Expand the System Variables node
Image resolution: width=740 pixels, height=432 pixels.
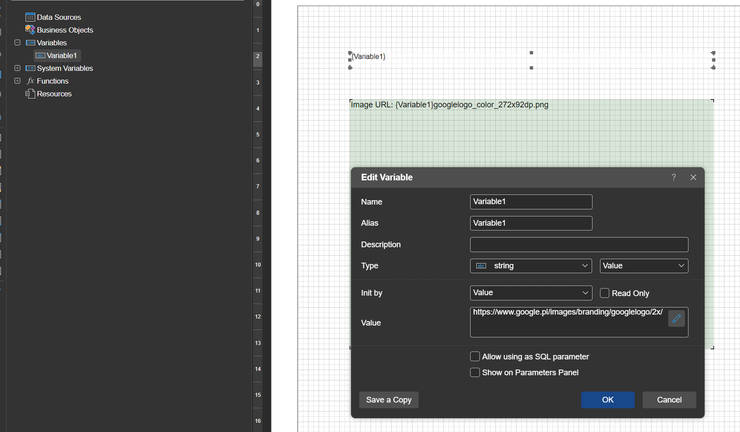pyautogui.click(x=18, y=68)
